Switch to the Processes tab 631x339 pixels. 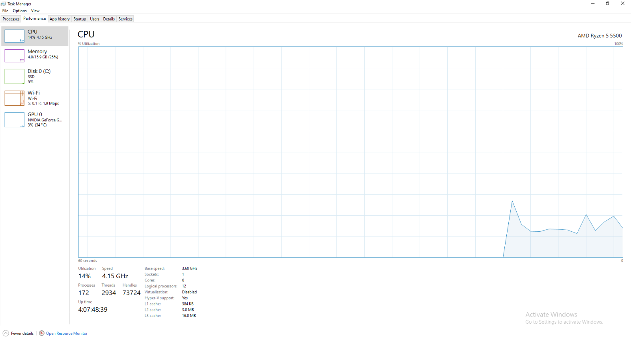[11, 19]
